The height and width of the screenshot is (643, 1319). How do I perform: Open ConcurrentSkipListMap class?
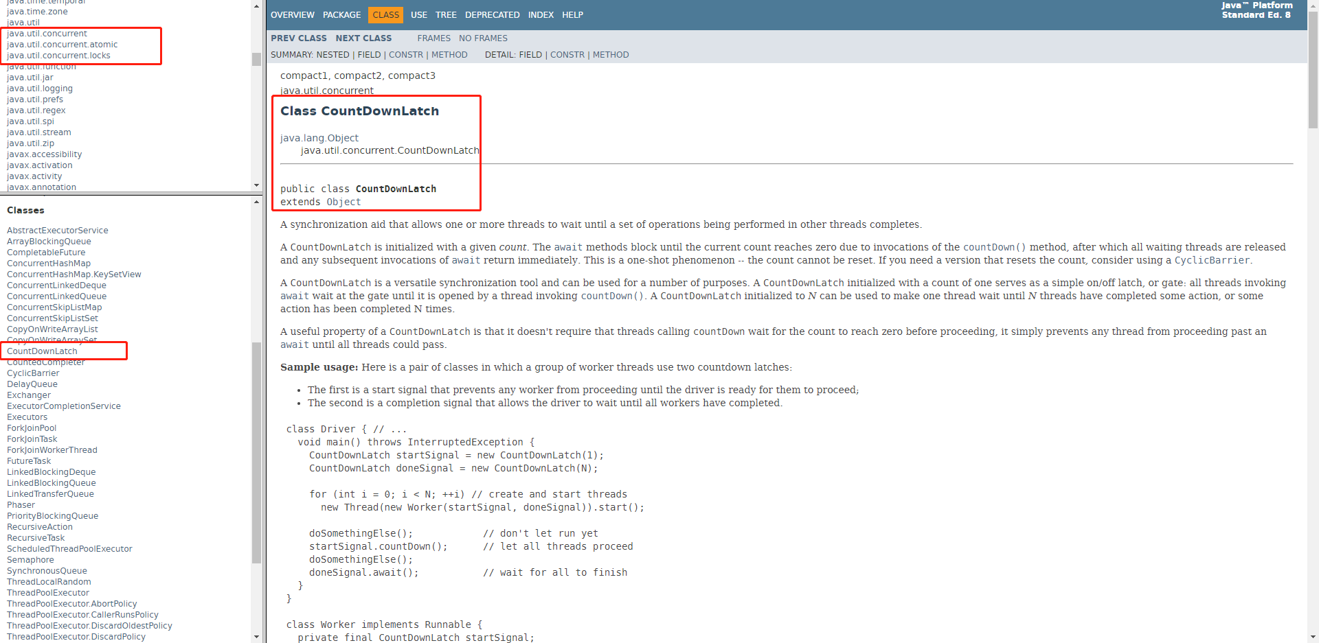click(54, 307)
